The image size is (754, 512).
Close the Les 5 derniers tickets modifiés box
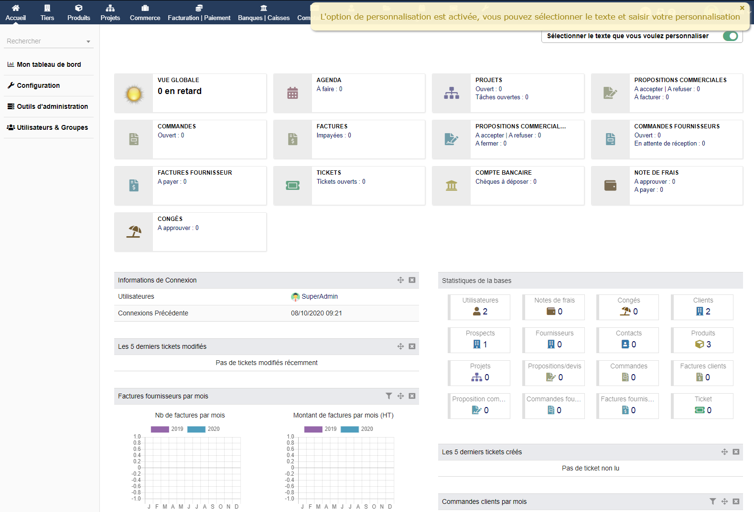click(x=412, y=346)
